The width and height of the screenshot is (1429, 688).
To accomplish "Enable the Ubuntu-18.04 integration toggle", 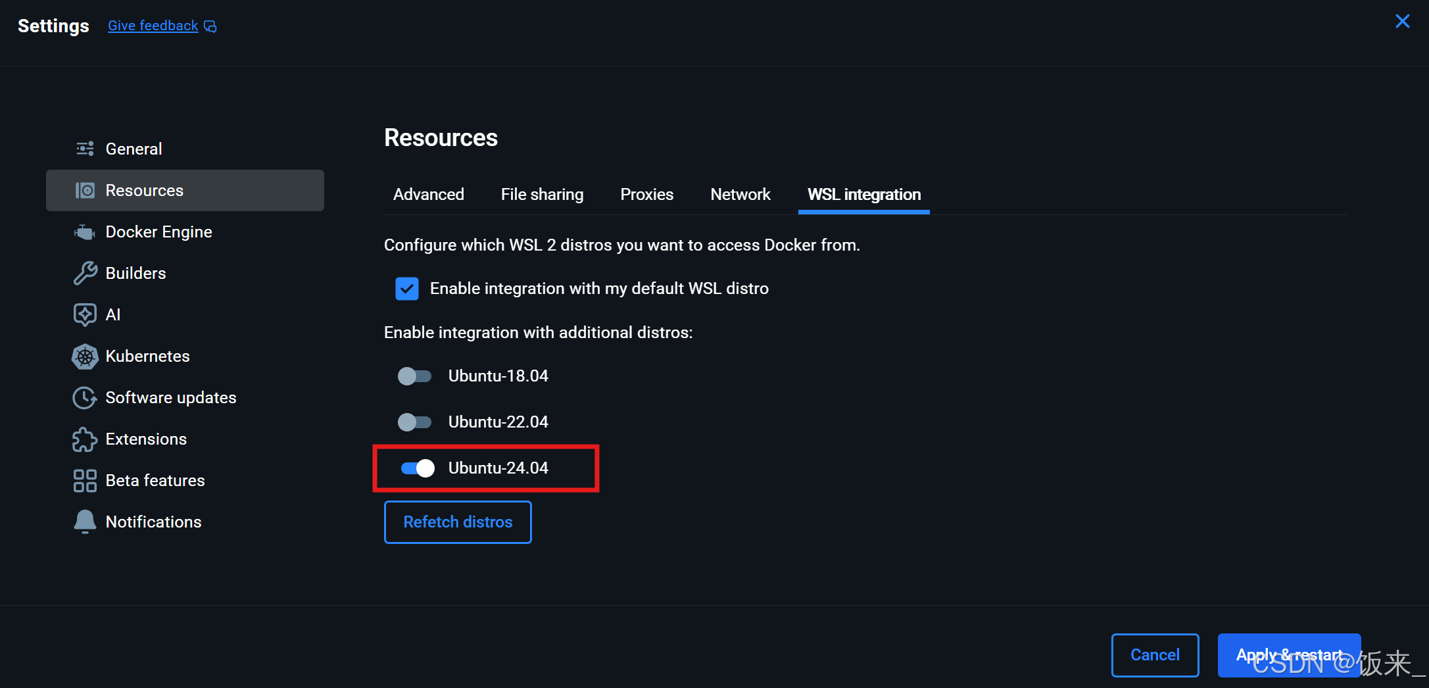I will [414, 376].
